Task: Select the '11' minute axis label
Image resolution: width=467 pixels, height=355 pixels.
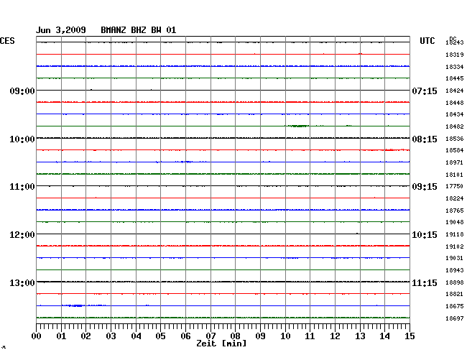Action: pyautogui.click(x=310, y=336)
